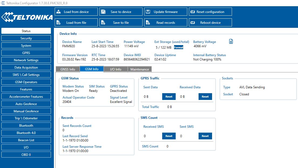The height and width of the screenshot is (168, 298).
Task: Click the Read records document icon
Action: [148, 22]
